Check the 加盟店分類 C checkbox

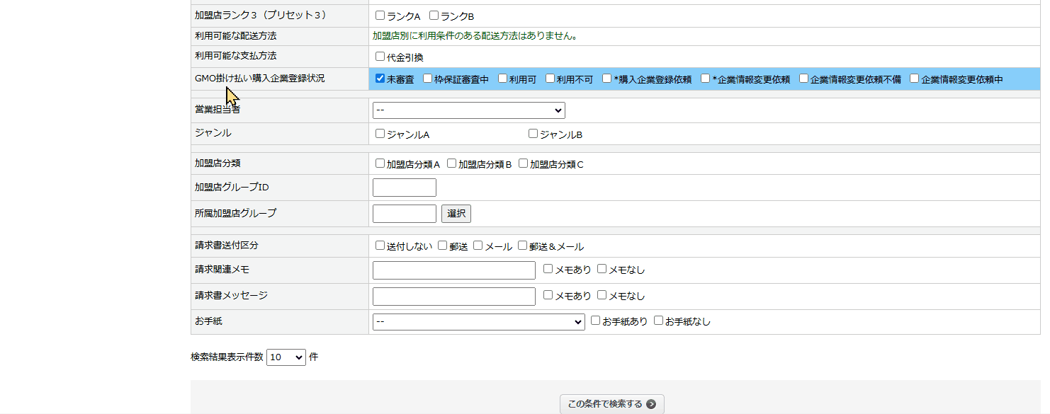click(x=524, y=163)
